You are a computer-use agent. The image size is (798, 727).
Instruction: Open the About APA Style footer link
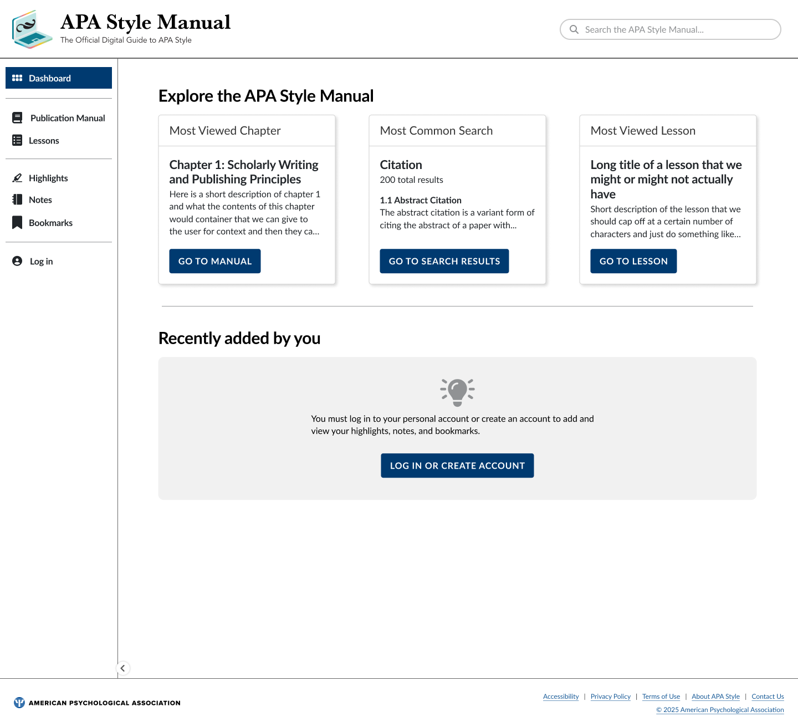[715, 697]
